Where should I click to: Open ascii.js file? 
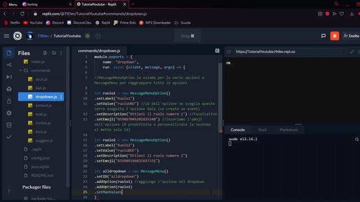click(x=41, y=79)
